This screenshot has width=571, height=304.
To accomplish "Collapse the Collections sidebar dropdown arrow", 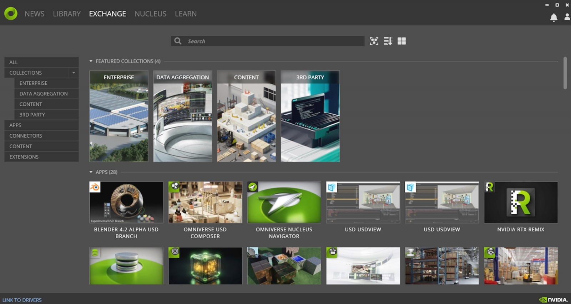I will pyautogui.click(x=74, y=73).
